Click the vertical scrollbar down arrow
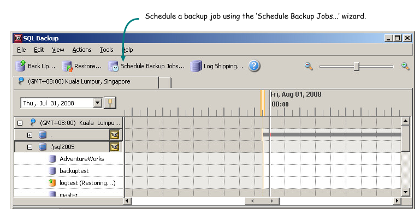 406,192
